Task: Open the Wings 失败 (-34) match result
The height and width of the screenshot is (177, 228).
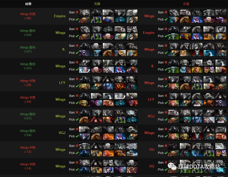Action: click(28, 100)
